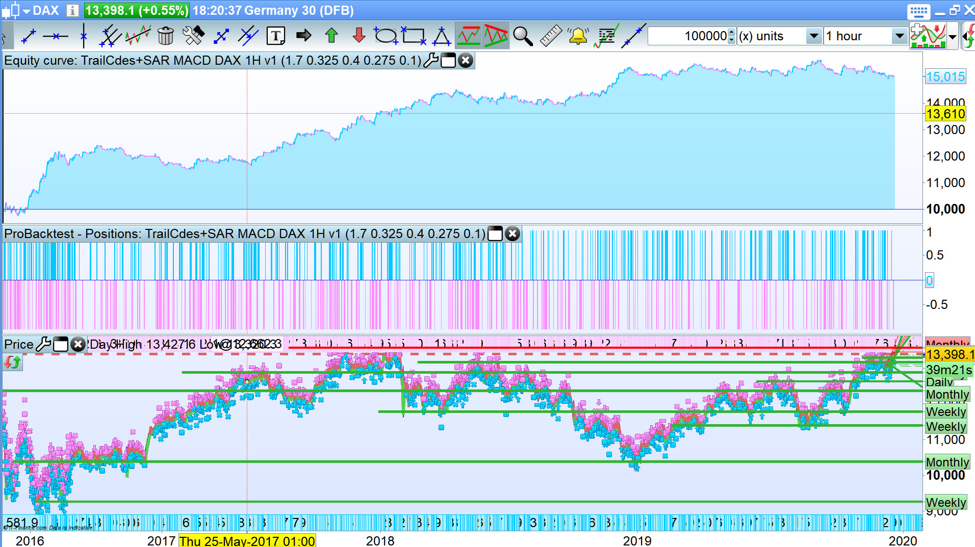Click the 15,015 equity value label
This screenshot has width=975, height=547.
tap(945, 76)
